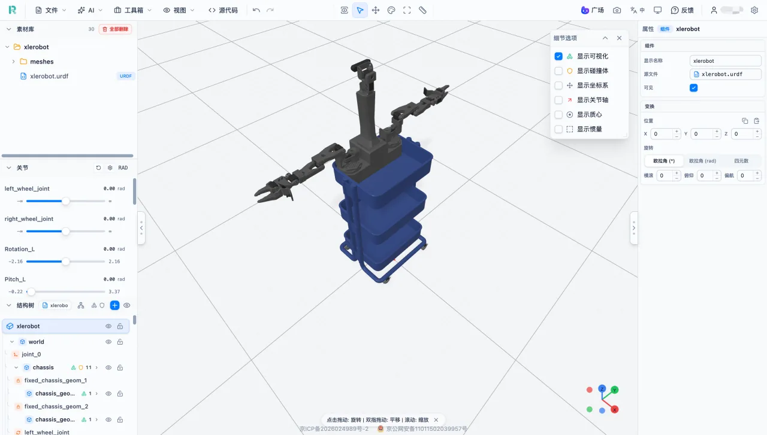The width and height of the screenshot is (767, 435).
Task: Click Rotation_L slider handle
Action: [66, 261]
